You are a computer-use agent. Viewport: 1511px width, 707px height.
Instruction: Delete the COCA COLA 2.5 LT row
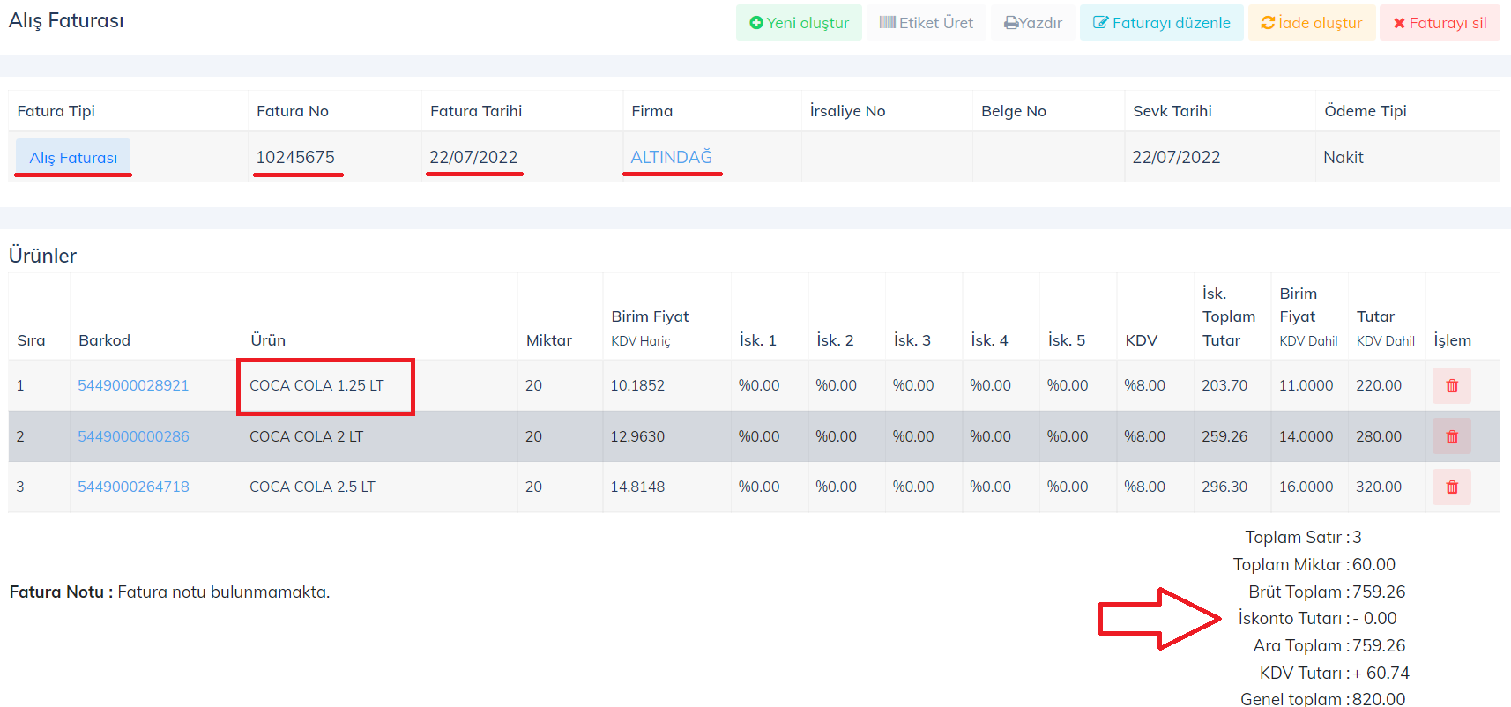1452,487
